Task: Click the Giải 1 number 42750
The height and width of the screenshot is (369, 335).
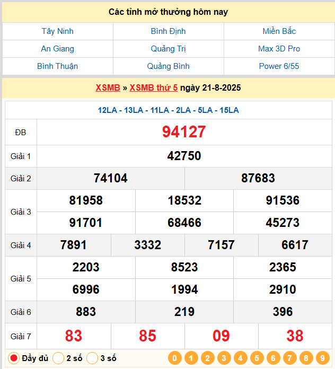Action: (x=184, y=156)
